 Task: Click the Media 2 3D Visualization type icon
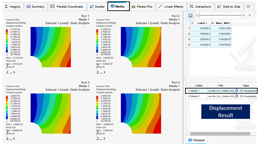click(236, 96)
